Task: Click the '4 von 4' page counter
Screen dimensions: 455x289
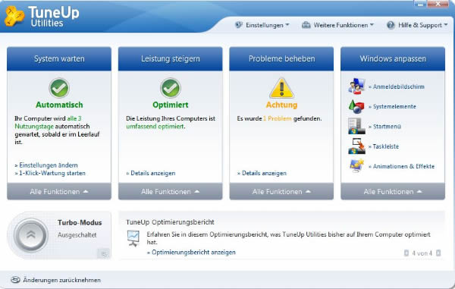Action: 422,253
